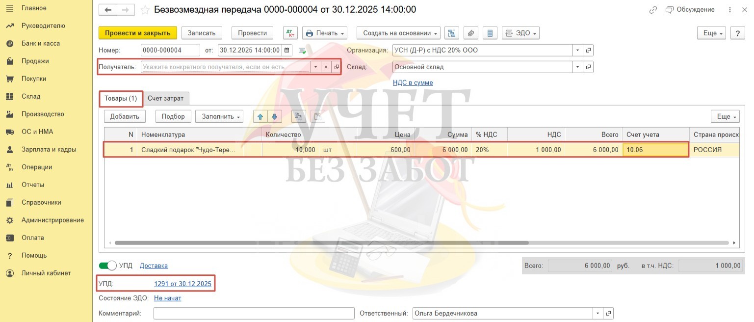Click the Записать button
The height and width of the screenshot is (322, 754).
click(202, 33)
